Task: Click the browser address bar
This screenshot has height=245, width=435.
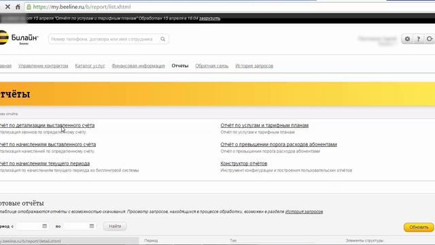Action: 230,7
